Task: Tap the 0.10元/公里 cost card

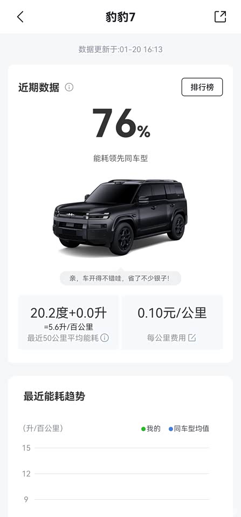Action: (173, 322)
